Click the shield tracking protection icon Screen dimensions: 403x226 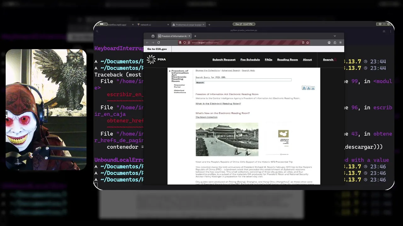click(x=184, y=43)
